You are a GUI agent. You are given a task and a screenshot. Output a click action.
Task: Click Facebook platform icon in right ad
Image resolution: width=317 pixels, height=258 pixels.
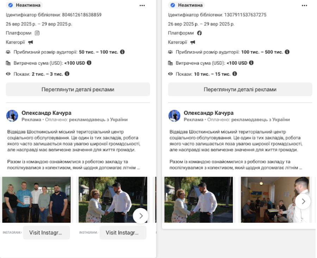(x=199, y=33)
